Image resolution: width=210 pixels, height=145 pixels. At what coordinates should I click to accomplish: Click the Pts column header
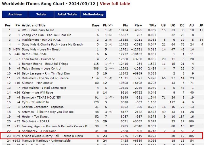(x=125, y=25)
